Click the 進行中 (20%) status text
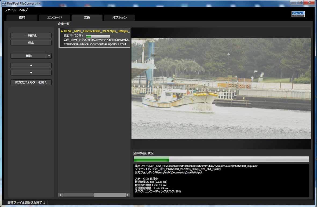This screenshot has height=207, width=317. [73, 36]
